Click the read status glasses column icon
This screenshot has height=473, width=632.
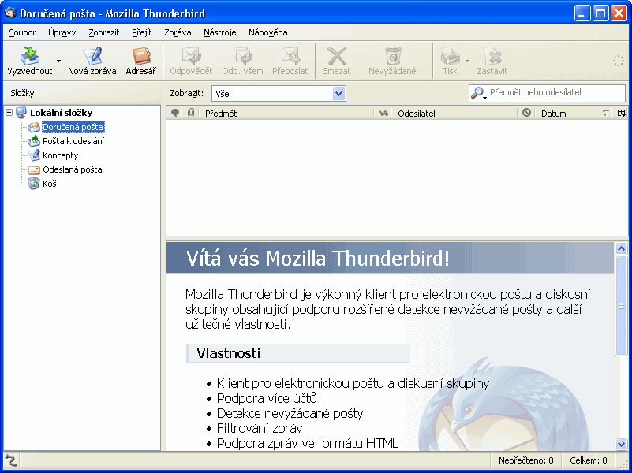coord(383,114)
